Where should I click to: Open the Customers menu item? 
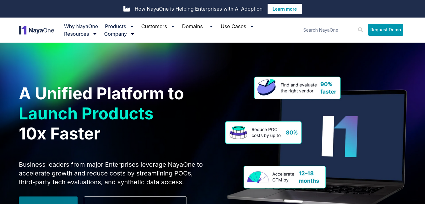pyautogui.click(x=154, y=26)
